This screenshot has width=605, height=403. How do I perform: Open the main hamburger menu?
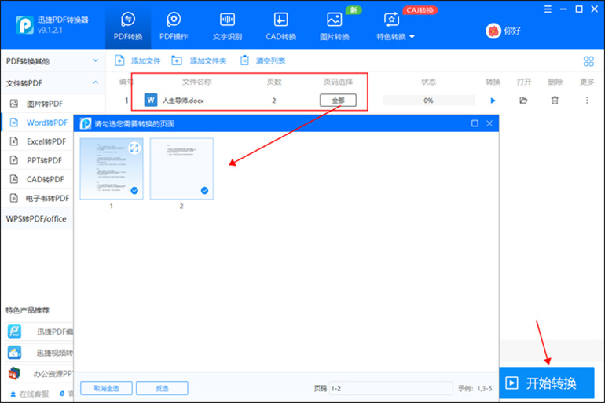tap(548, 9)
